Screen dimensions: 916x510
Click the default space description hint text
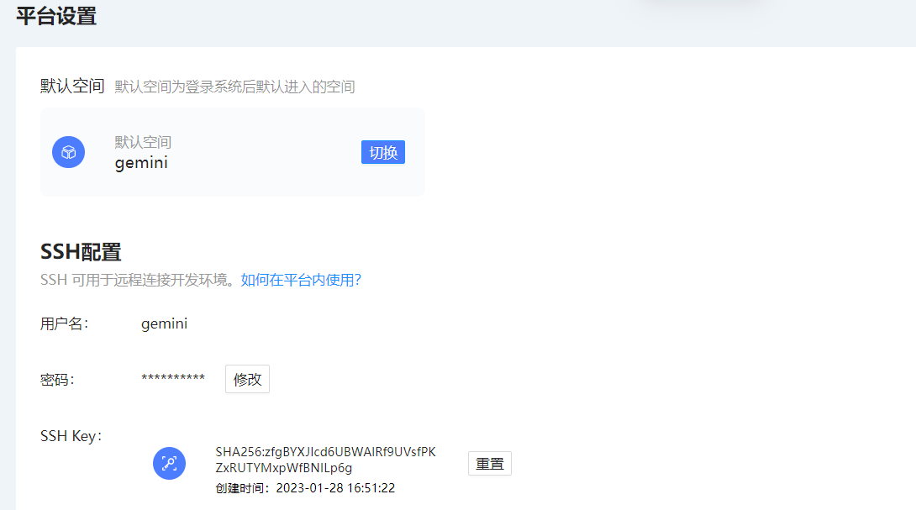[234, 87]
